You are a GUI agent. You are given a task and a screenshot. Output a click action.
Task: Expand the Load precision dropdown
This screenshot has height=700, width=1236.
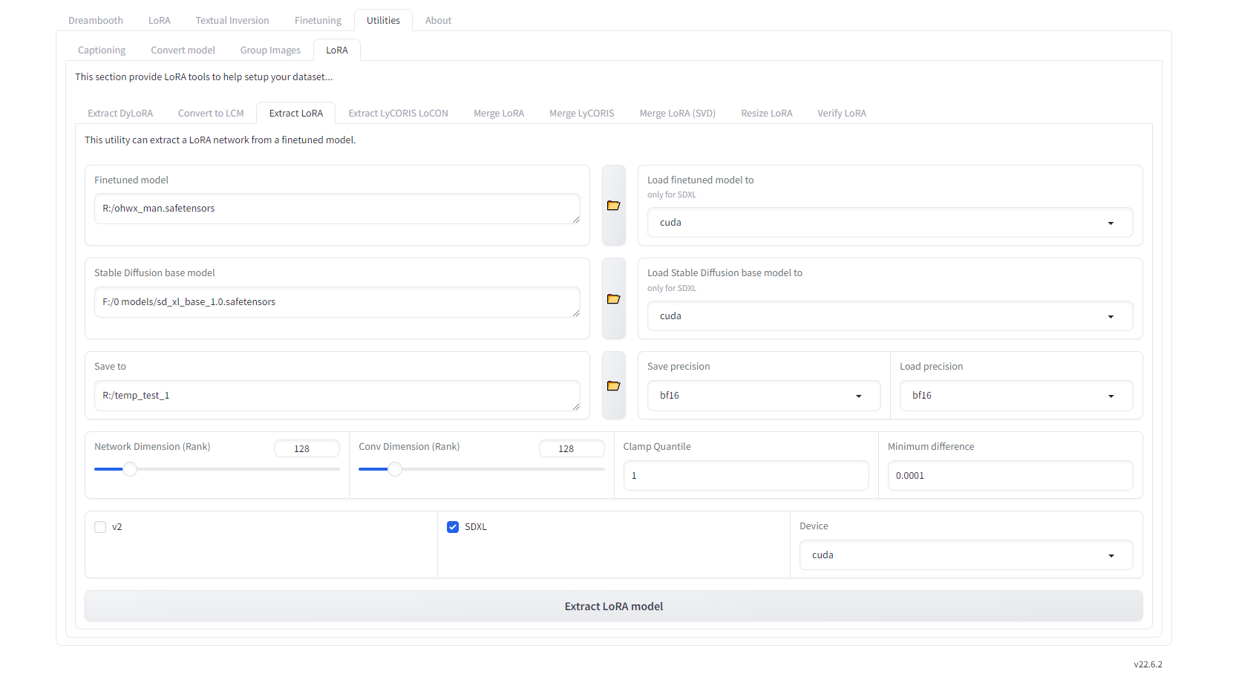click(x=1016, y=396)
